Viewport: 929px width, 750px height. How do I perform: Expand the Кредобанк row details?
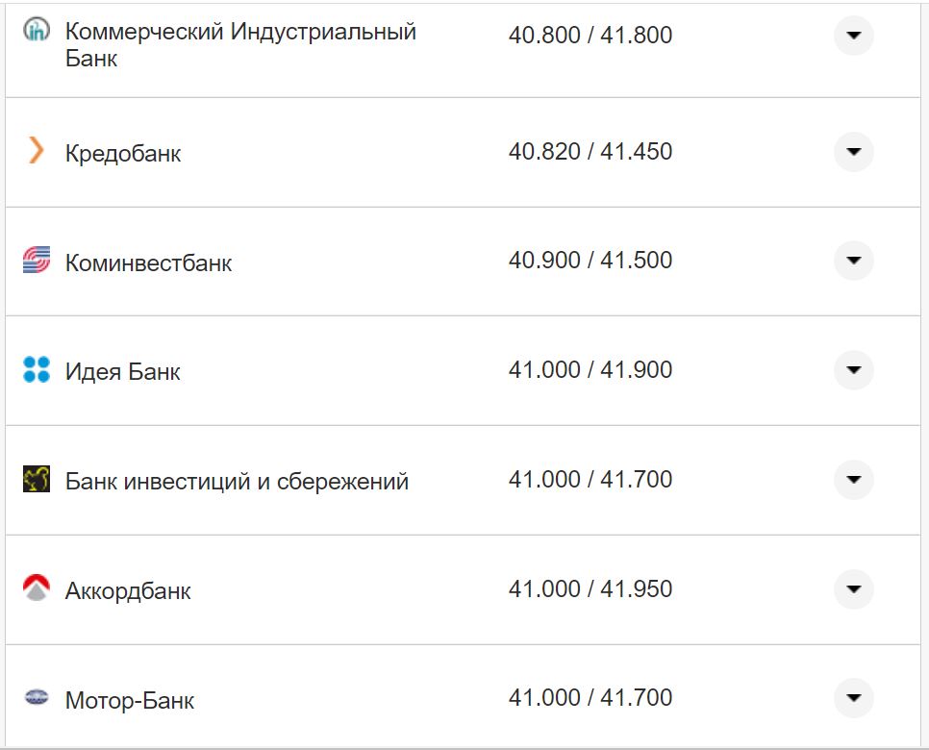[853, 151]
